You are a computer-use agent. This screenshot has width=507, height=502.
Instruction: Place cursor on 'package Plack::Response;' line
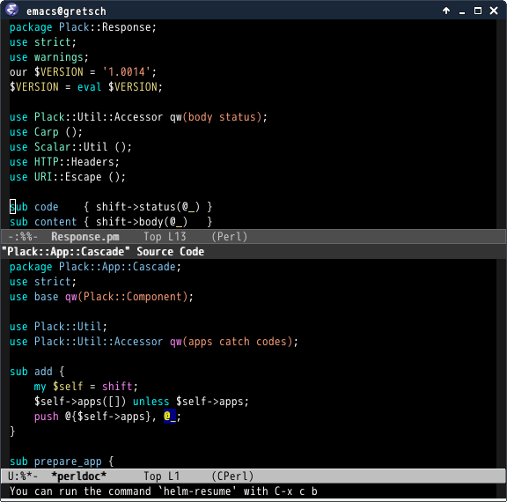[83, 27]
